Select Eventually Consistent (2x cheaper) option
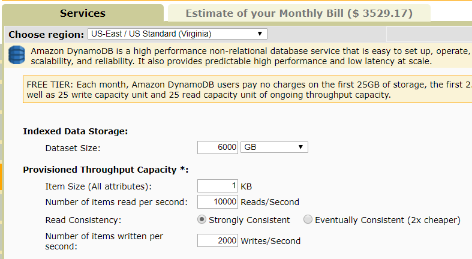Screen dimensions: 472x259 point(308,219)
